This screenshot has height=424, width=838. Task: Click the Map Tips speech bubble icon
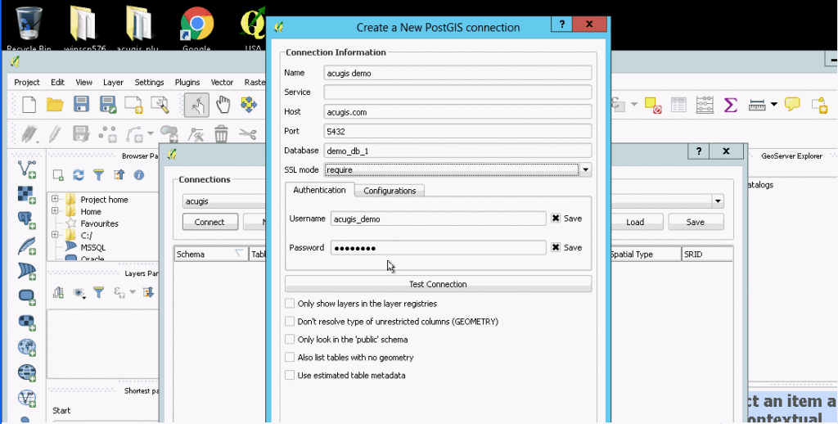(x=792, y=104)
